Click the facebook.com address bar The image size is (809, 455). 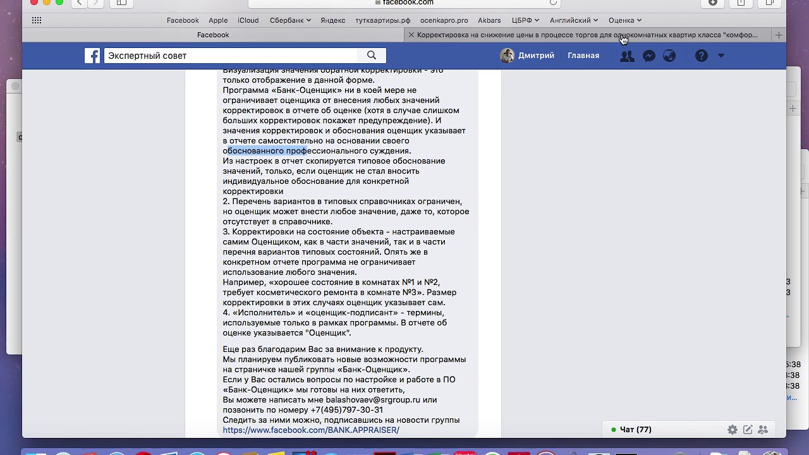[404, 3]
